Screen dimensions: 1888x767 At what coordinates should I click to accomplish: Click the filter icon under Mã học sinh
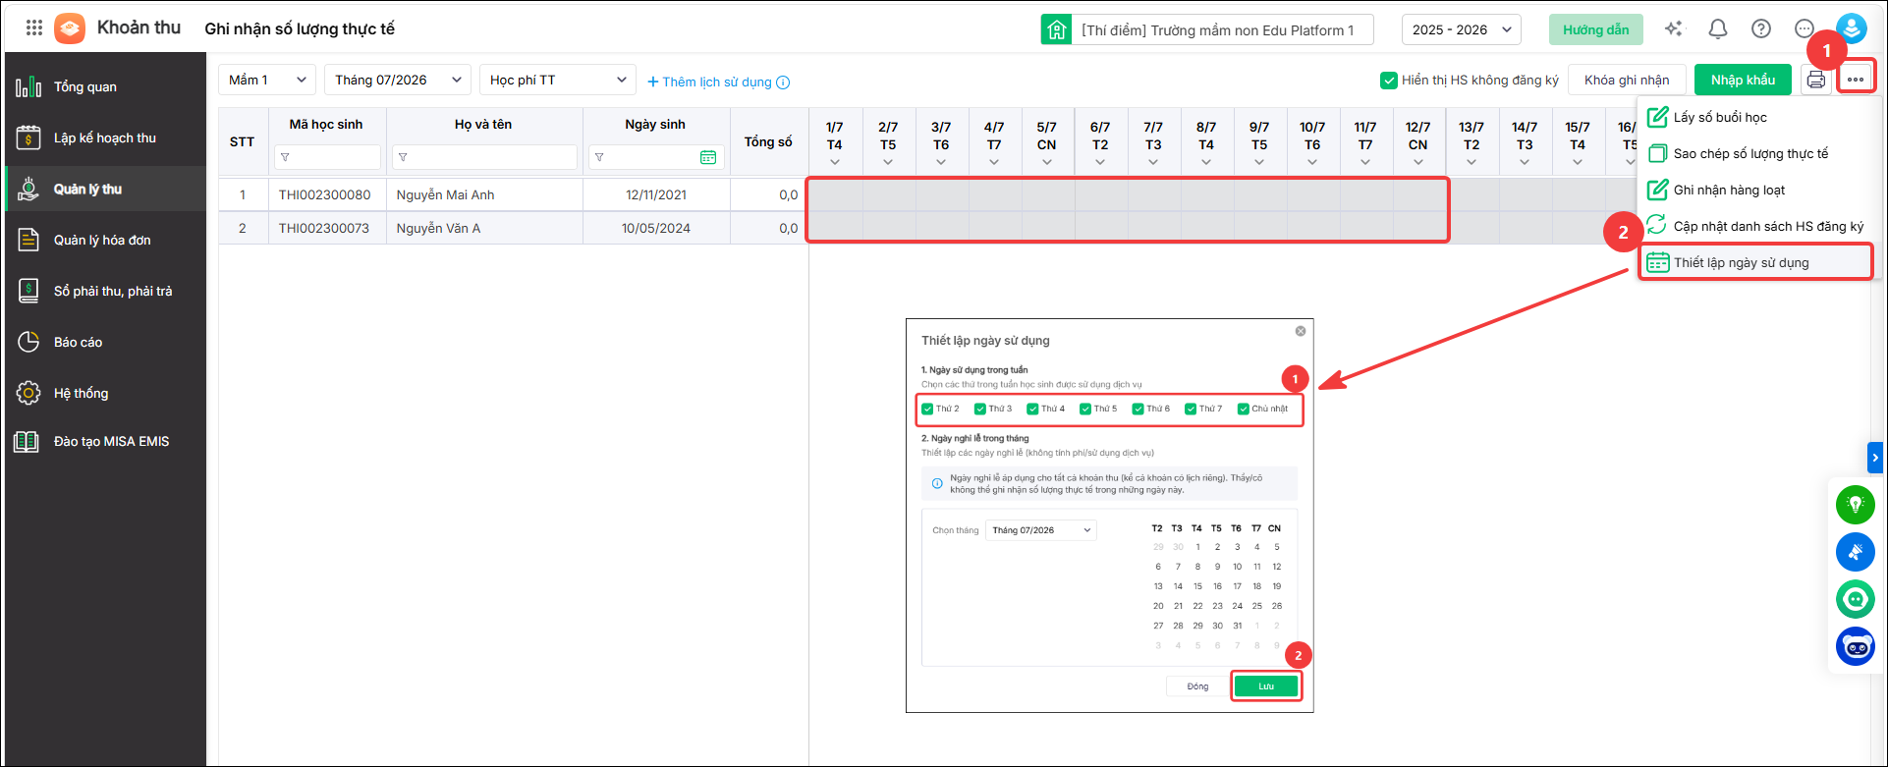tap(285, 157)
